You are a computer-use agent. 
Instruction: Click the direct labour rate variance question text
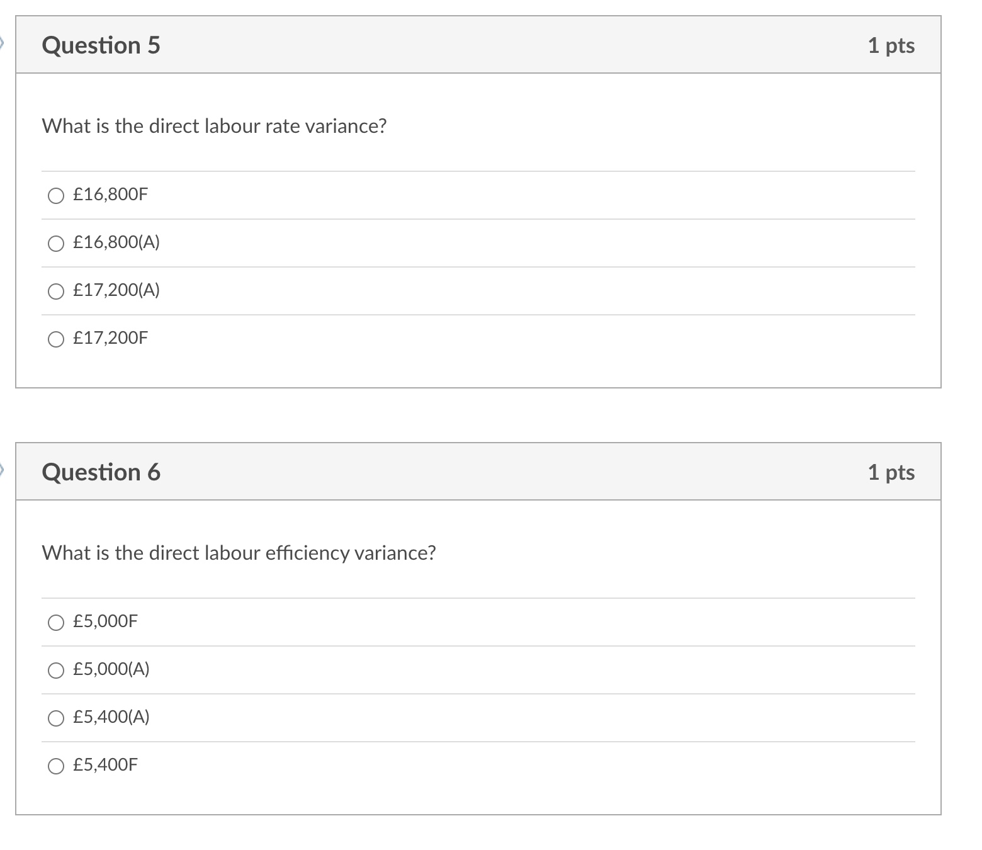tap(214, 126)
